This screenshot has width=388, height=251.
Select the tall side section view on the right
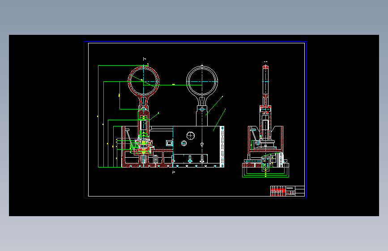(265, 121)
